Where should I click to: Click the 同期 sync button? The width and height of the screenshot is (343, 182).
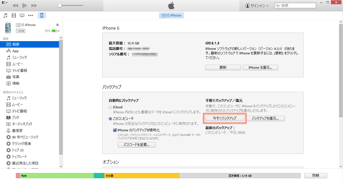point(316,175)
